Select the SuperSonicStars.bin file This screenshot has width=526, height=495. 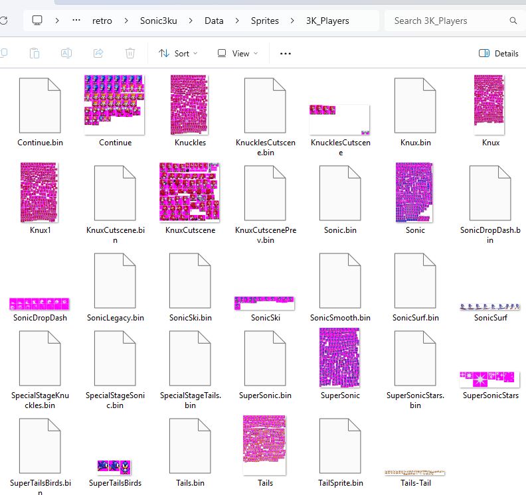(415, 370)
